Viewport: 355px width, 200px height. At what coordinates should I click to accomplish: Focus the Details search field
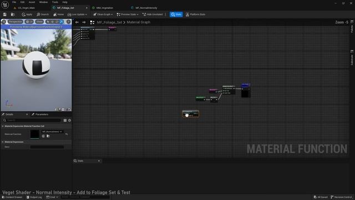pyautogui.click(x=32, y=120)
